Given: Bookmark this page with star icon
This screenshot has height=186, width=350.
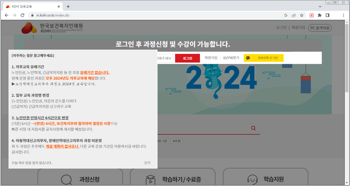Looking at the screenshot, I should coord(302,15).
